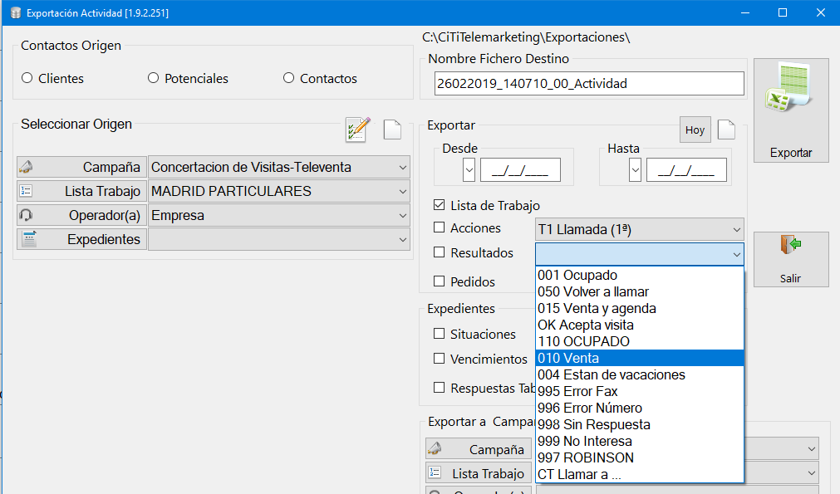This screenshot has height=494, width=840.
Task: Expand the Exportar a Campaña dropdown arrow
Action: pos(812,449)
